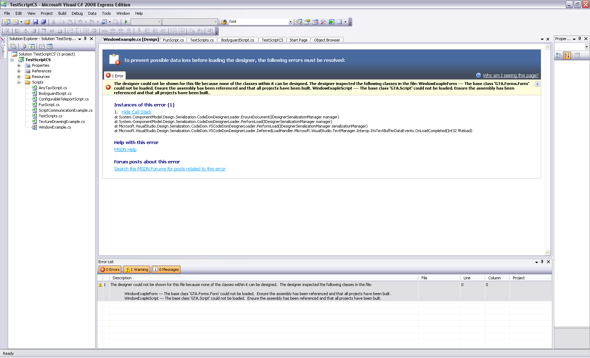This screenshot has width=590, height=358.
Task: Open the MSDN Help link
Action: (x=125, y=149)
